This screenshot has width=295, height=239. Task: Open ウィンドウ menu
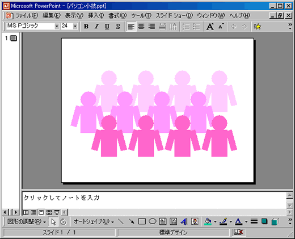211,15
